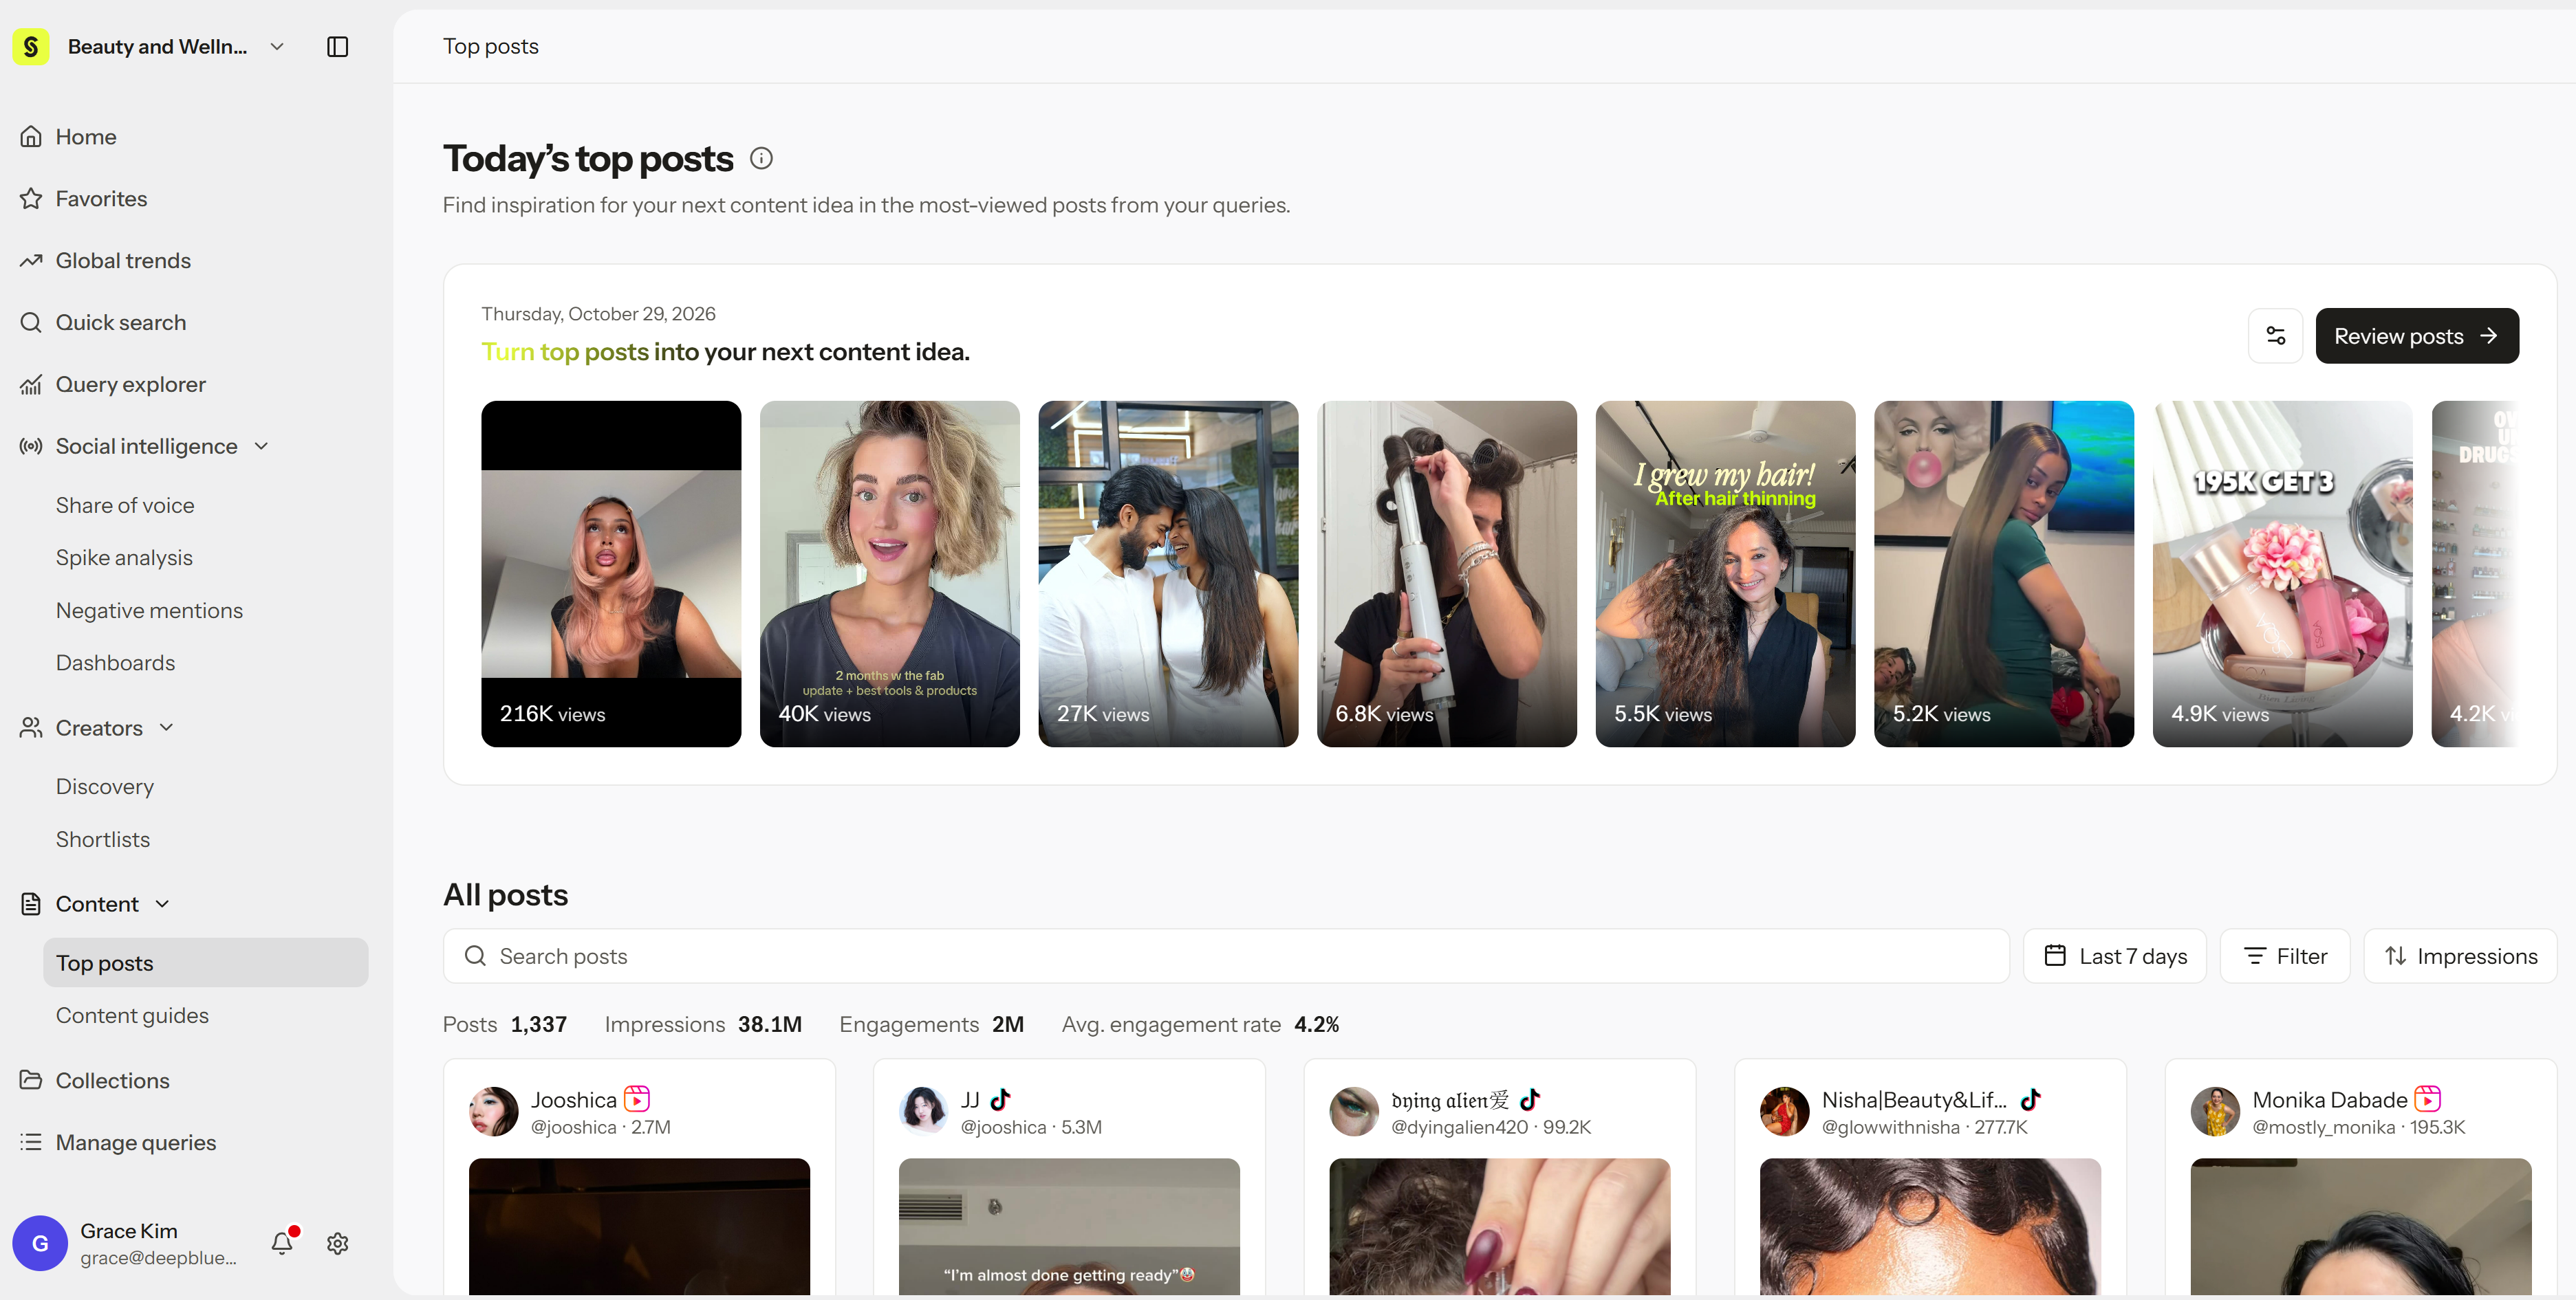Click the Quick search magnifier icon
This screenshot has width=2576, height=1300.
point(31,322)
